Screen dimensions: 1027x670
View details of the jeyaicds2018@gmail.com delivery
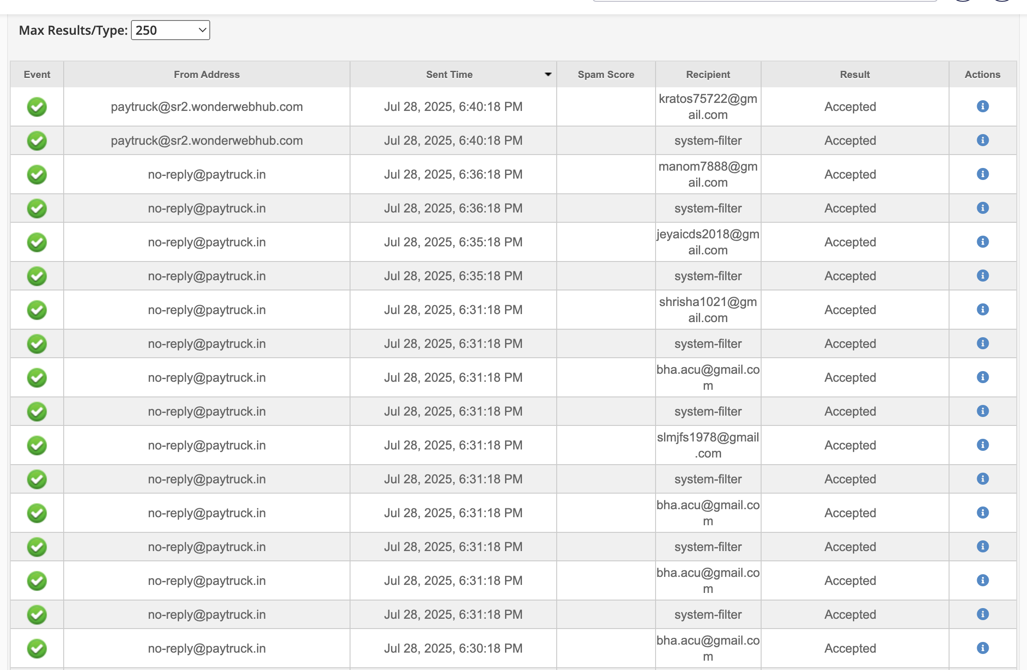pos(982,242)
